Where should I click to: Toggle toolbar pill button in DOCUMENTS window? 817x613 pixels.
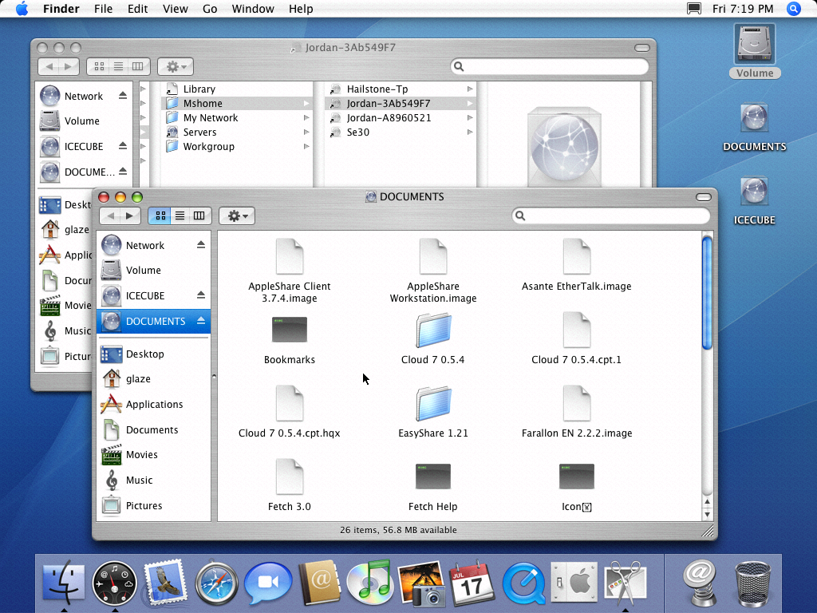pos(704,197)
